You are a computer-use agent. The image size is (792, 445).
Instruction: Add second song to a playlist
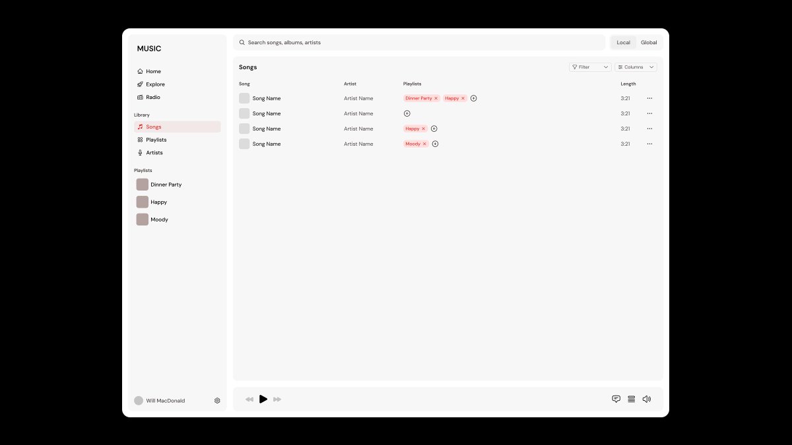[407, 113]
